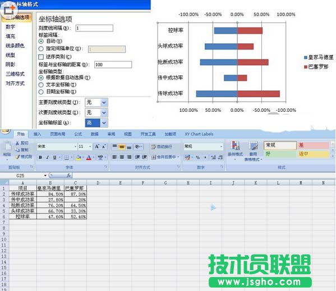
Task: Click the 标签与坐标轴的距离 input field
Action: 113,65
